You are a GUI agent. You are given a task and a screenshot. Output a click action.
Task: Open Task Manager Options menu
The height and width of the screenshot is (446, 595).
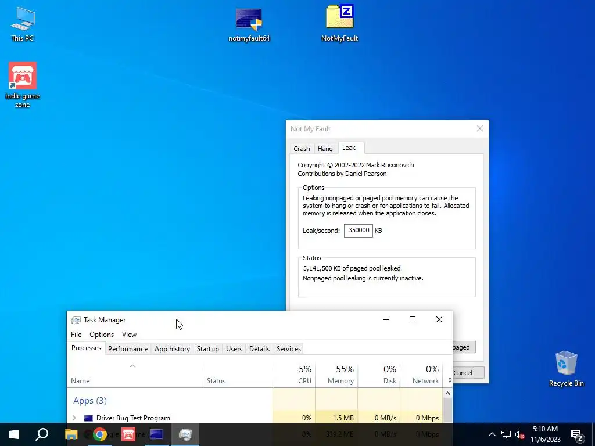pyautogui.click(x=102, y=334)
